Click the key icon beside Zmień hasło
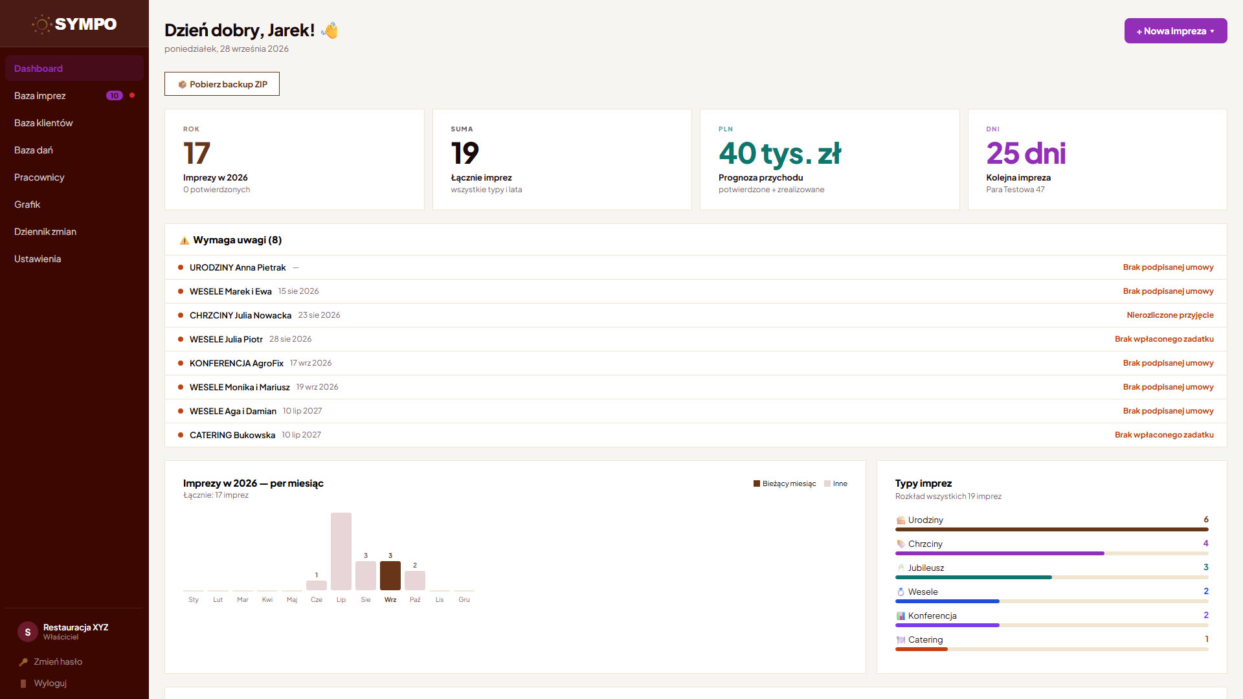The height and width of the screenshot is (699, 1243). 23,662
